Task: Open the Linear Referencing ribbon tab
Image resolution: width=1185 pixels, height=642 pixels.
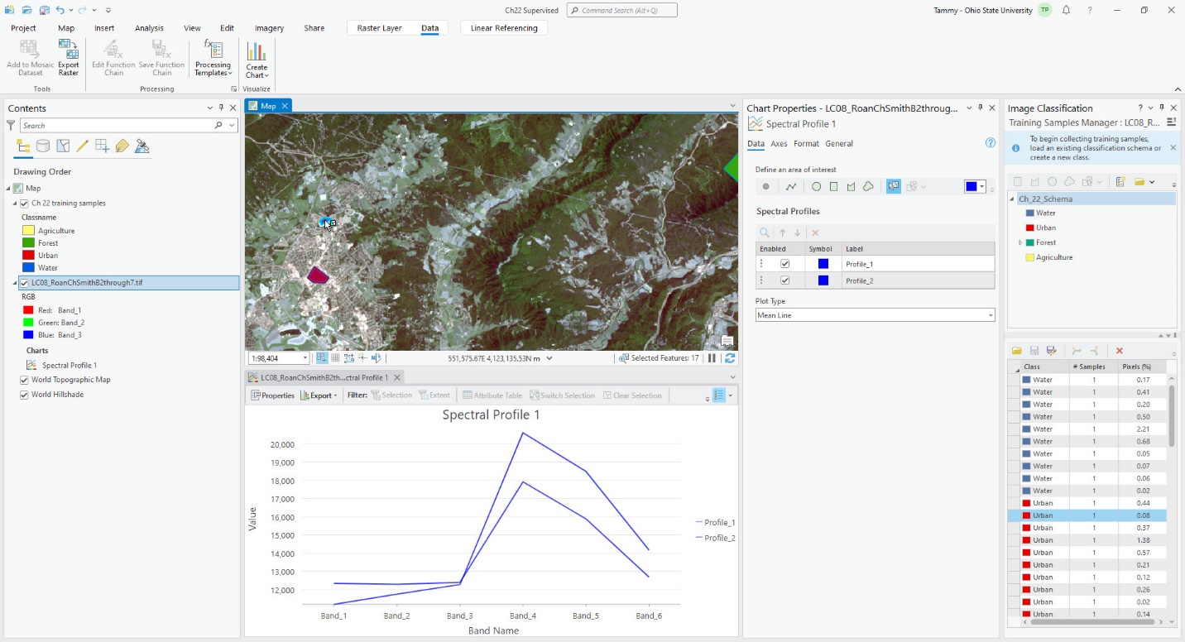Action: [x=504, y=28]
